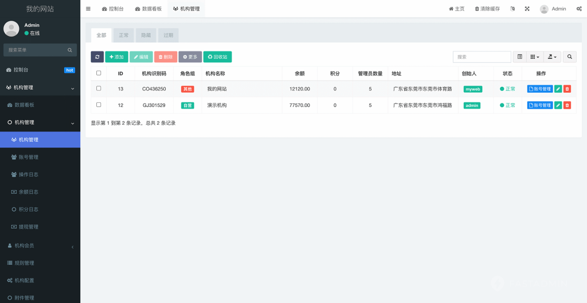This screenshot has height=303, width=587.
Task: Toggle table card view icon
Action: [x=519, y=57]
